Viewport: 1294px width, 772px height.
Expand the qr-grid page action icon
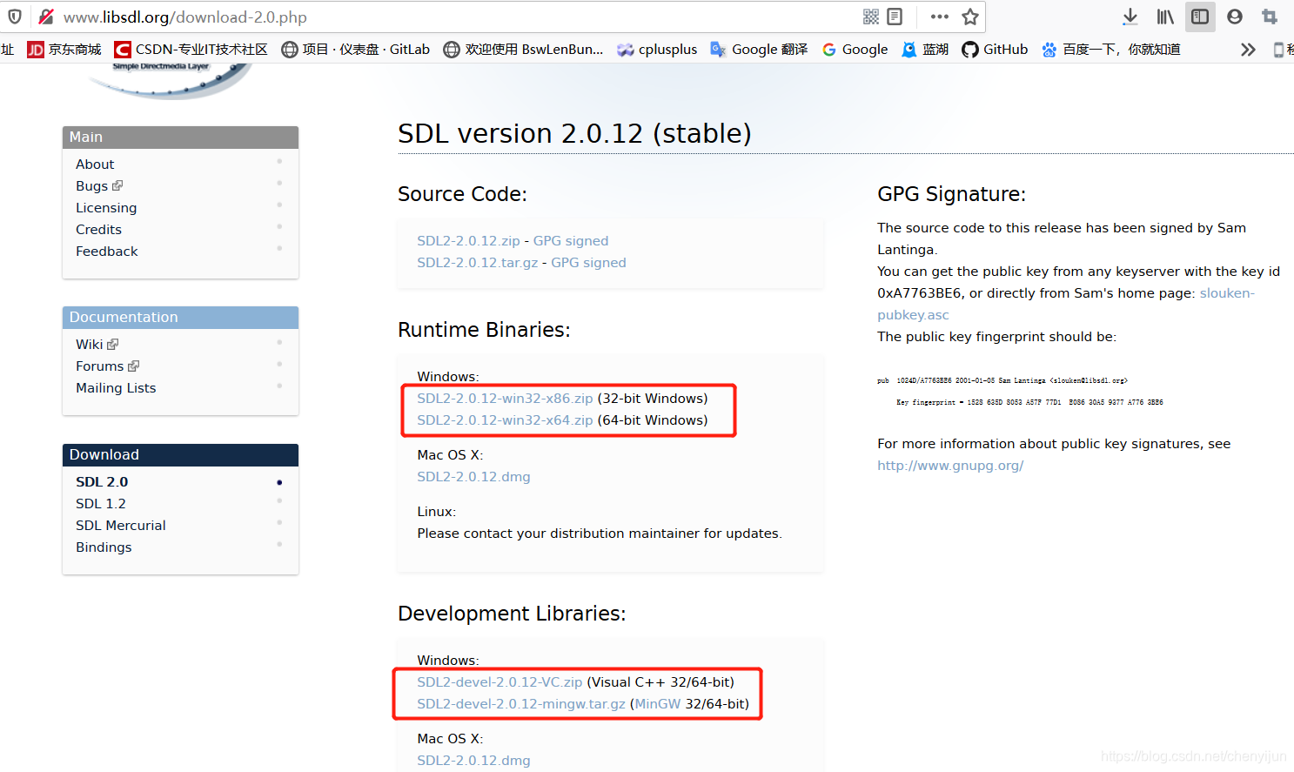(870, 17)
